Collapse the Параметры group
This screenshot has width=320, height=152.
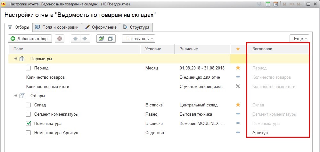point(16,59)
